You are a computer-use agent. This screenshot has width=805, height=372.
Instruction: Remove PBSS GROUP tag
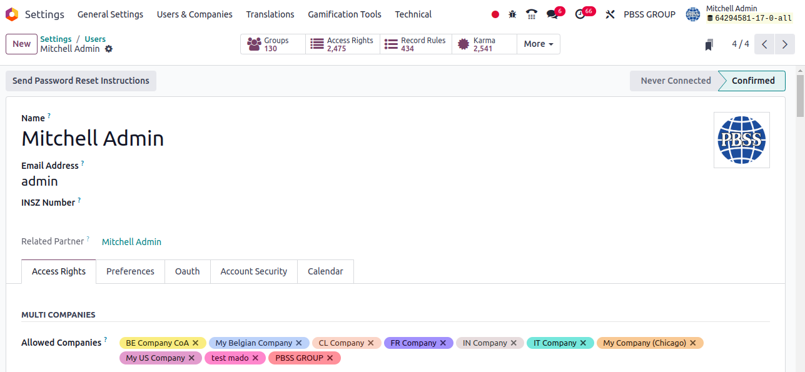tap(330, 358)
